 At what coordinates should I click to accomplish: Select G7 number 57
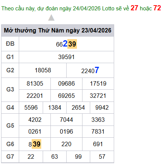point(102,157)
